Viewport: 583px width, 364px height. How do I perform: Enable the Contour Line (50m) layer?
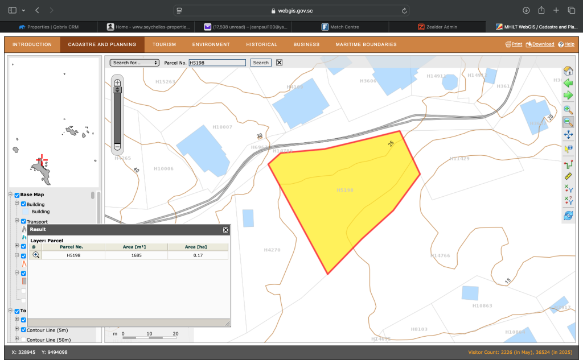(x=23, y=340)
